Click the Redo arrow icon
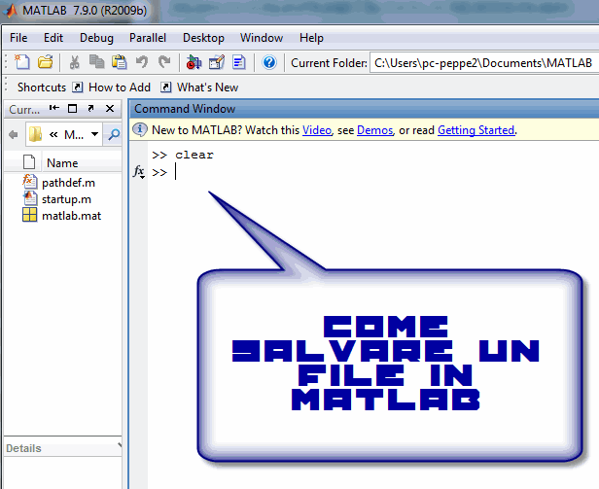 point(164,62)
